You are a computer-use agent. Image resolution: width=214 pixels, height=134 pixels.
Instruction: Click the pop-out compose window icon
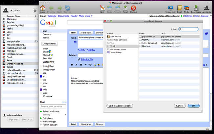click(x=207, y=33)
